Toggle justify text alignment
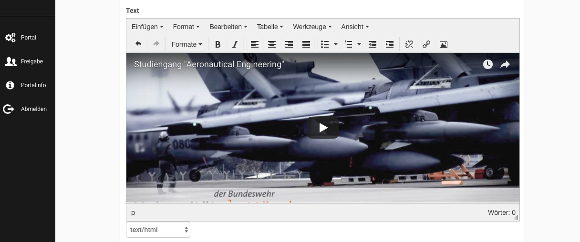Screen dimensions: 580x242 [x=306, y=44]
